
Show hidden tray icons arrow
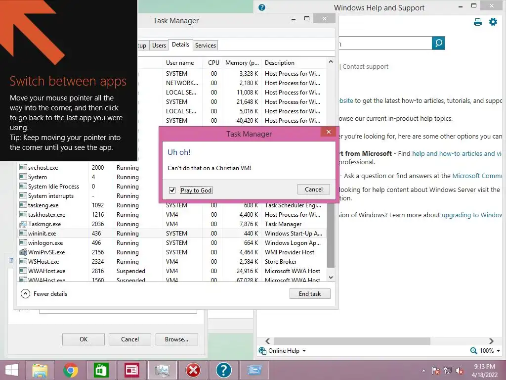click(x=423, y=371)
